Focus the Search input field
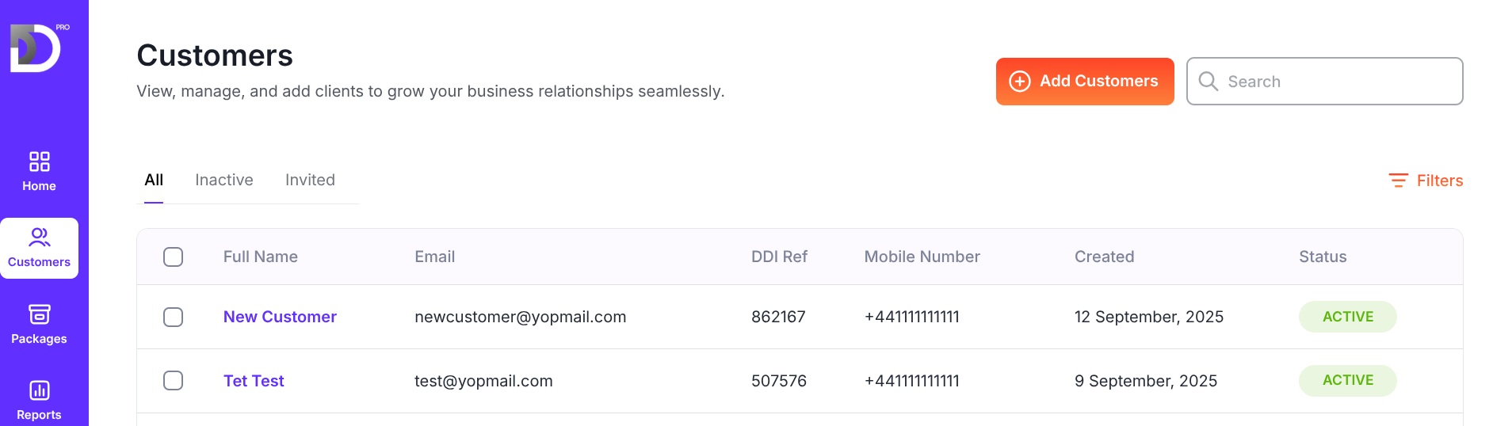 [x=1339, y=82]
